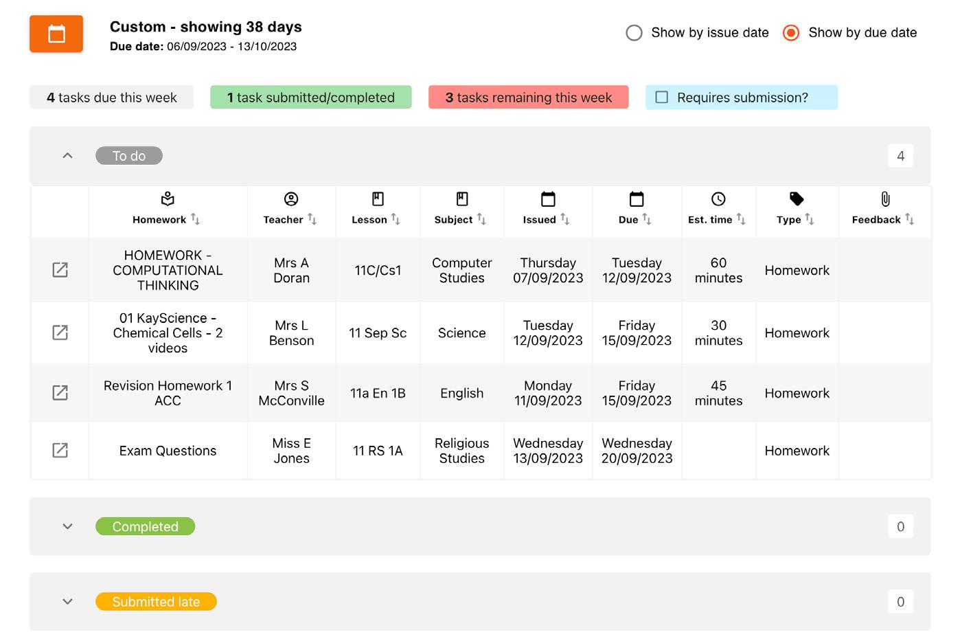Sort by Due date column arrows

(647, 219)
